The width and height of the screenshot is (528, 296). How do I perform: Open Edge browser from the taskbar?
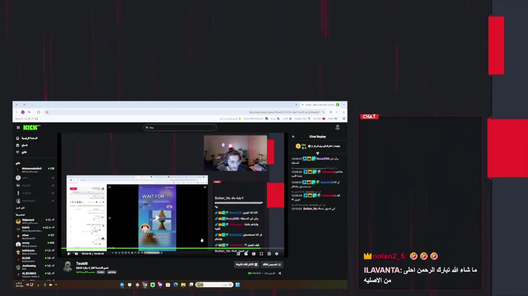click(176, 284)
